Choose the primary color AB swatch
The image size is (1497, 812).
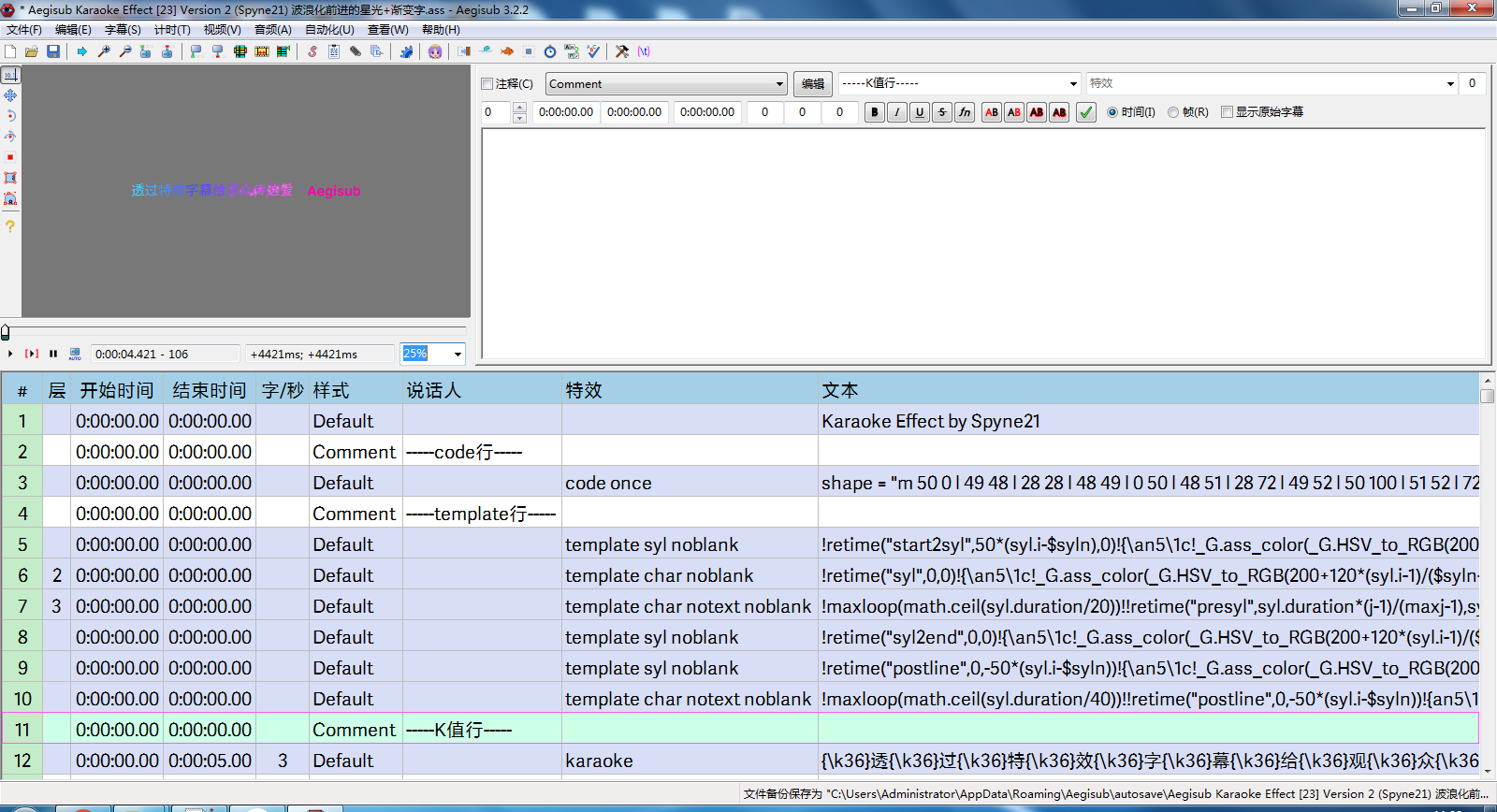(992, 112)
